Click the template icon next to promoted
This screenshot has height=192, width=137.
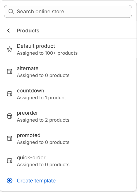[x=10, y=138]
